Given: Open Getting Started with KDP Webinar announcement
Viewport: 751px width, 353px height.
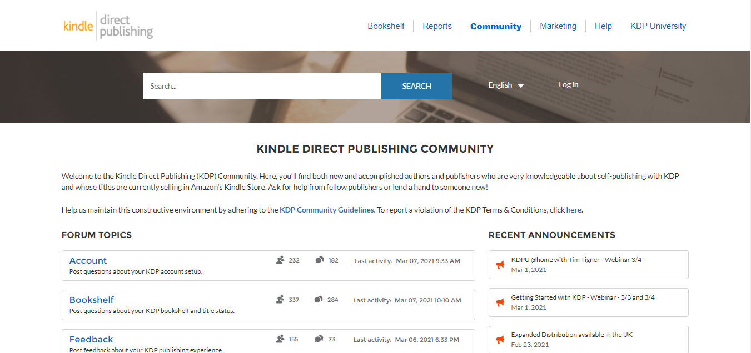Looking at the screenshot, I should pos(583,297).
